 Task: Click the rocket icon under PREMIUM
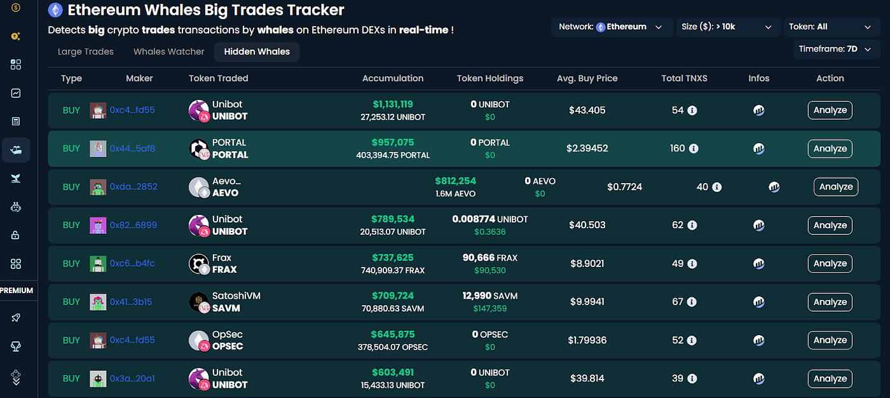click(15, 317)
